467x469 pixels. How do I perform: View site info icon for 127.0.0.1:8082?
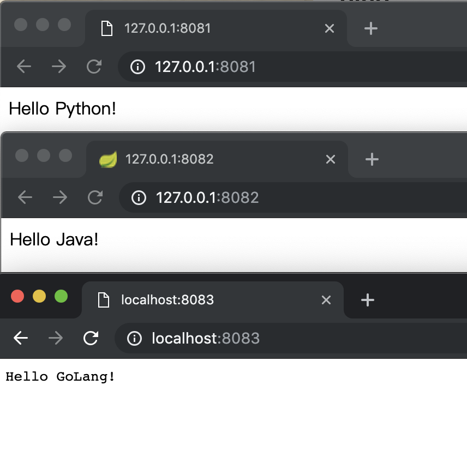click(x=139, y=197)
